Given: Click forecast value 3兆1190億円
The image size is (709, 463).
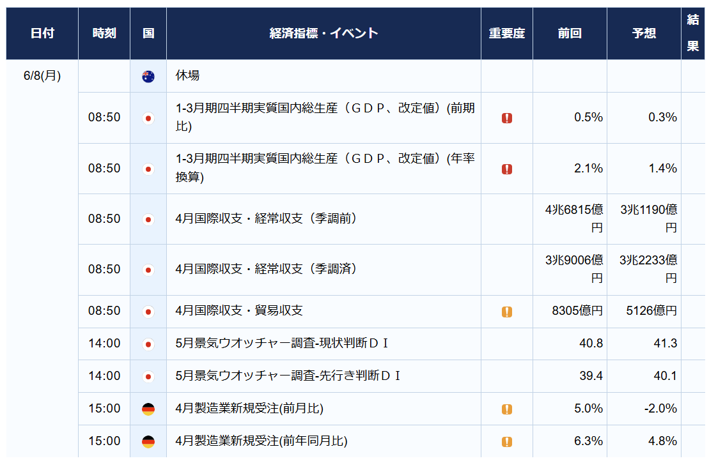Looking at the screenshot, I should pyautogui.click(x=649, y=218).
